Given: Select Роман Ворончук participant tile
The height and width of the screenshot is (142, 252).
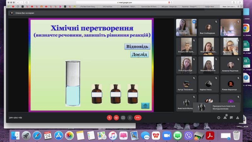Looking at the screenshot, I should click(x=231, y=84).
